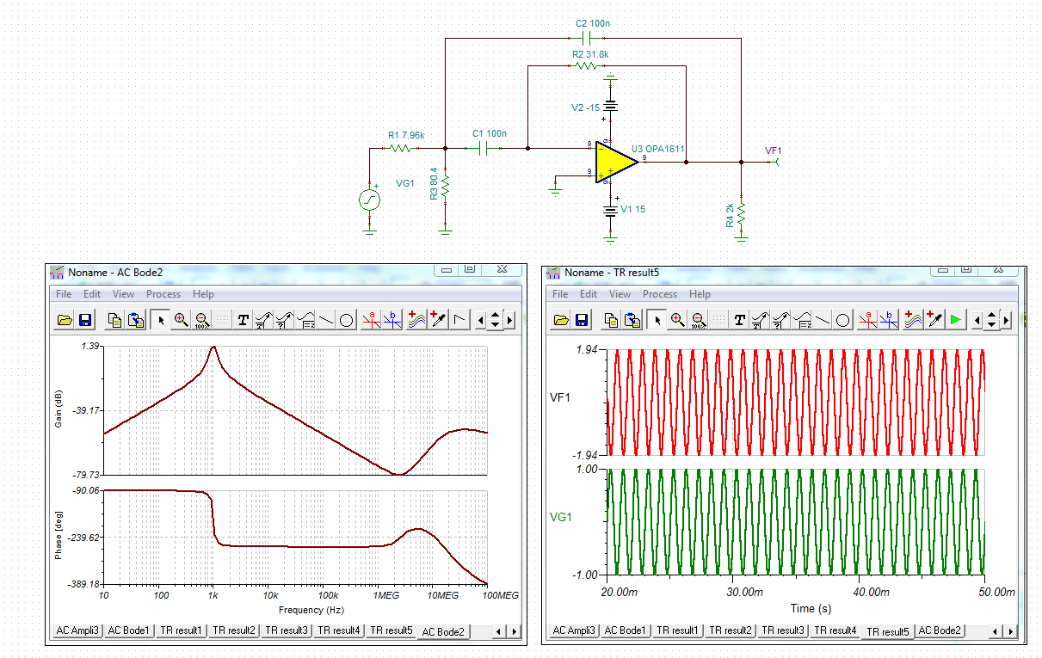Image resolution: width=1042 pixels, height=658 pixels.
Task: Click the C2 100n capacitor label
Action: (x=593, y=24)
